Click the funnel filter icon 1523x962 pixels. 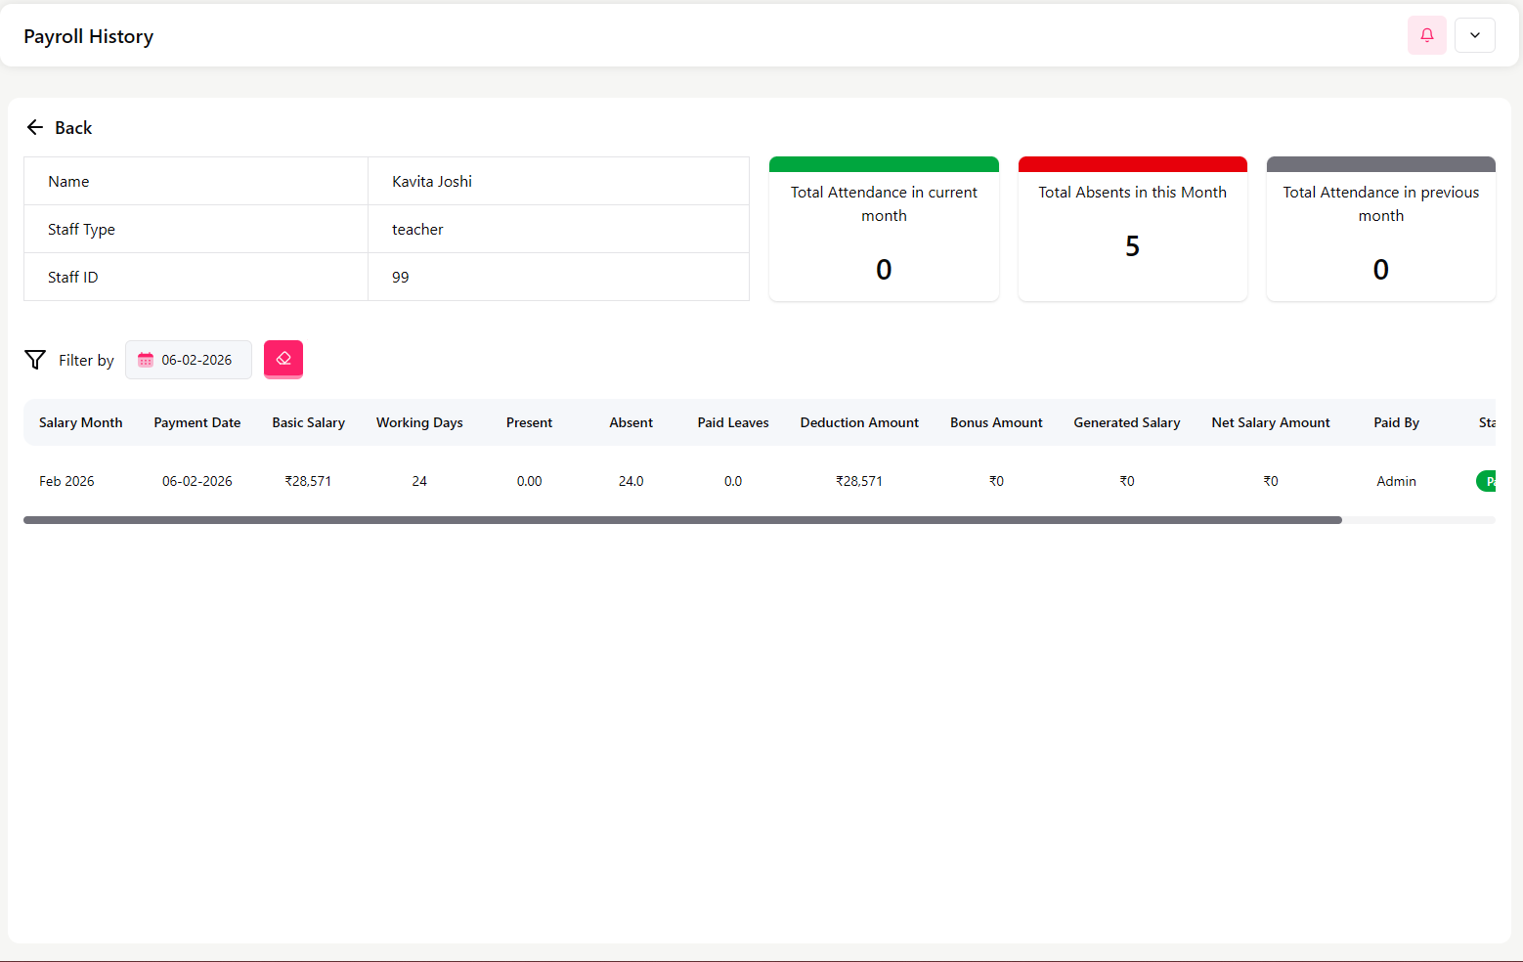(x=35, y=360)
